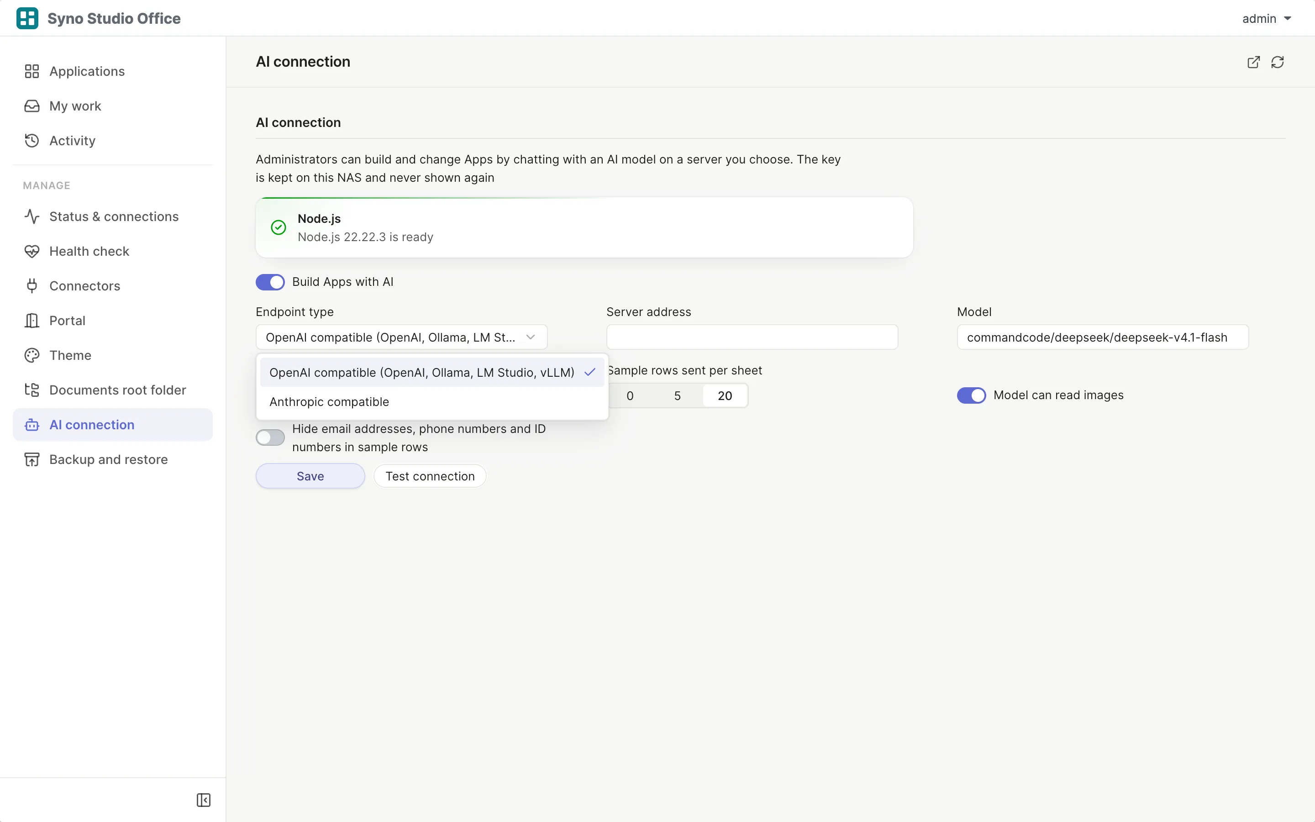1315x822 pixels.
Task: Click the Syno Studio Office title text
Action: 114,18
